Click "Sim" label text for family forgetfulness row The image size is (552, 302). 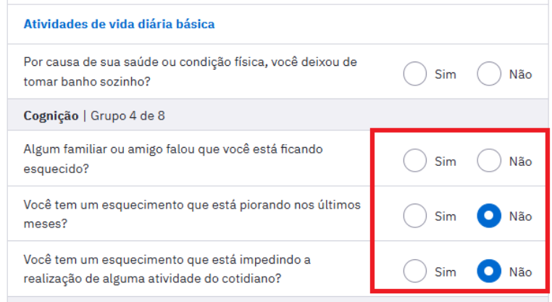point(445,162)
